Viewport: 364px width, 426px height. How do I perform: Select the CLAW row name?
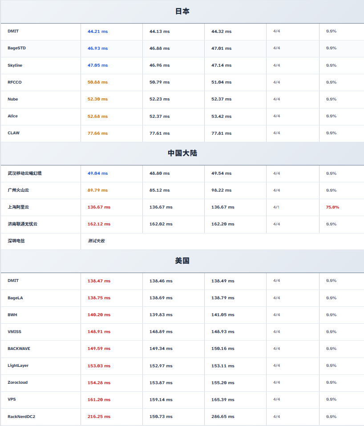pos(13,133)
